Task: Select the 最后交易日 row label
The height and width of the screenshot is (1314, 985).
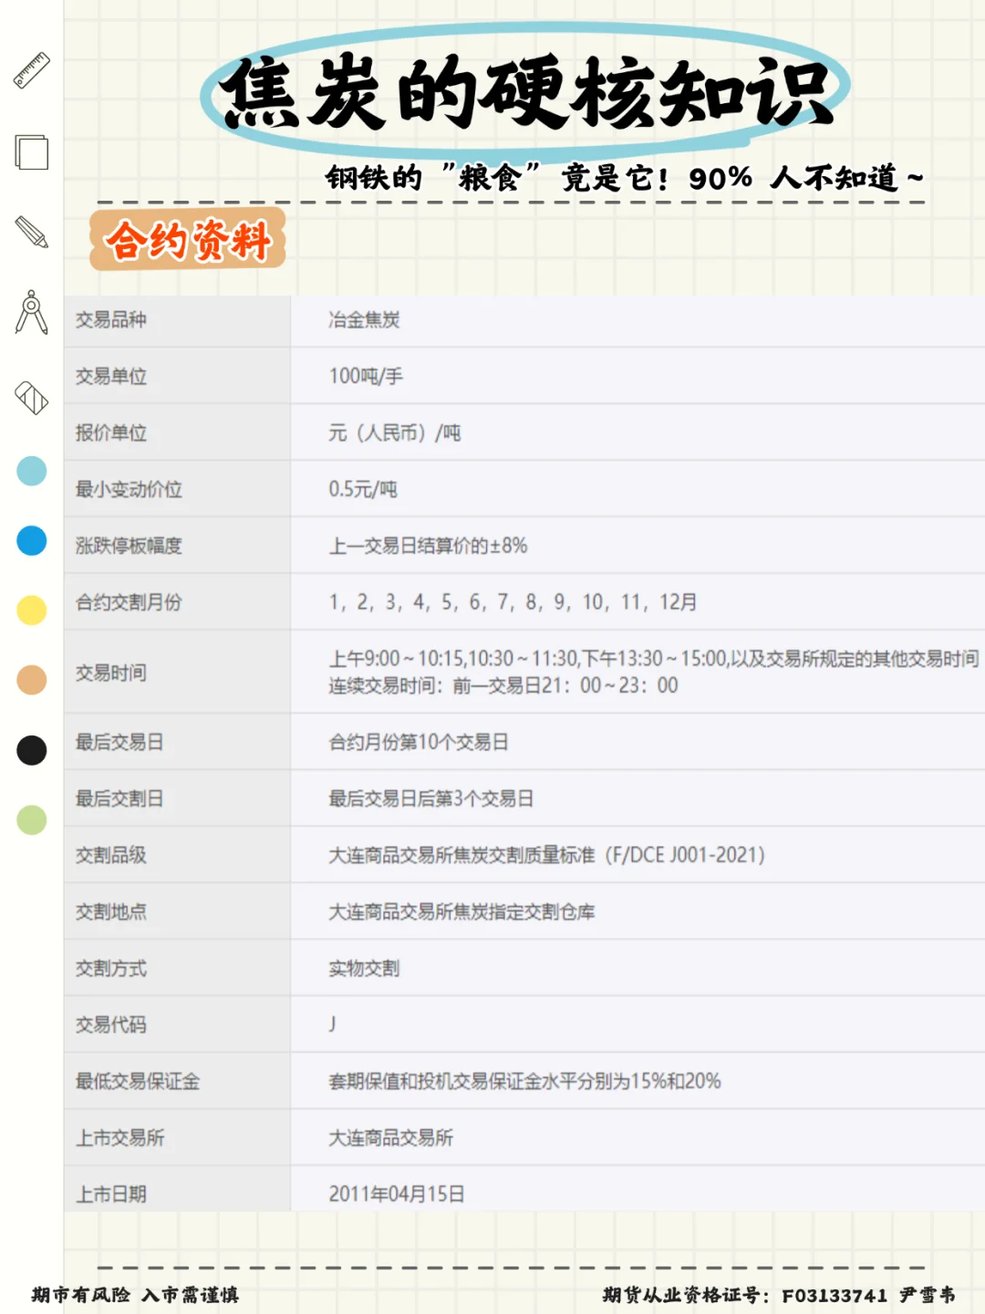Action: coord(119,742)
